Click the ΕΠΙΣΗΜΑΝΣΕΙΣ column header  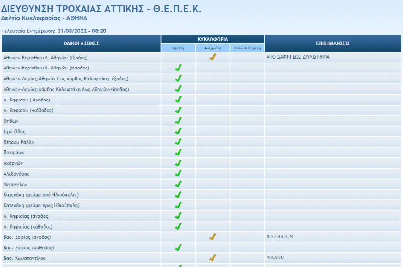(333, 43)
